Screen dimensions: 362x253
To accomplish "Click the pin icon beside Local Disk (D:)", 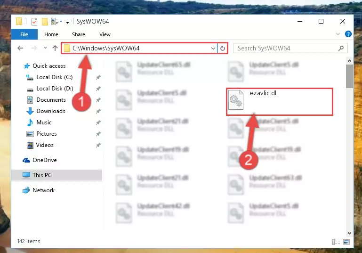I will pyautogui.click(x=98, y=89).
